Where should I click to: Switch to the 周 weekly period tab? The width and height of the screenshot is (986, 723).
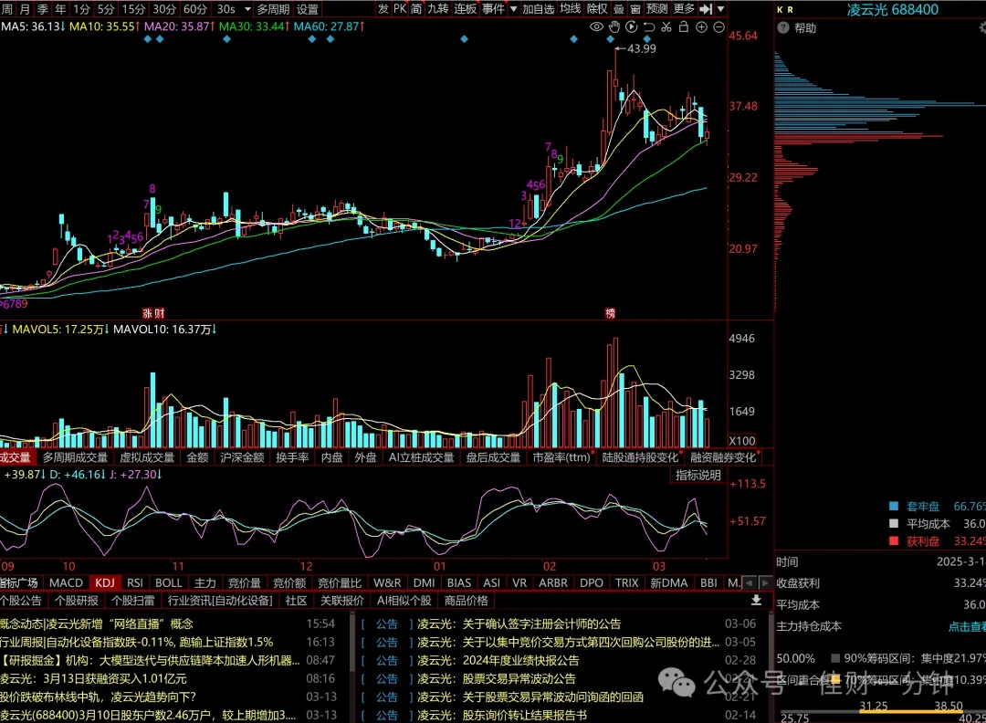(x=7, y=9)
